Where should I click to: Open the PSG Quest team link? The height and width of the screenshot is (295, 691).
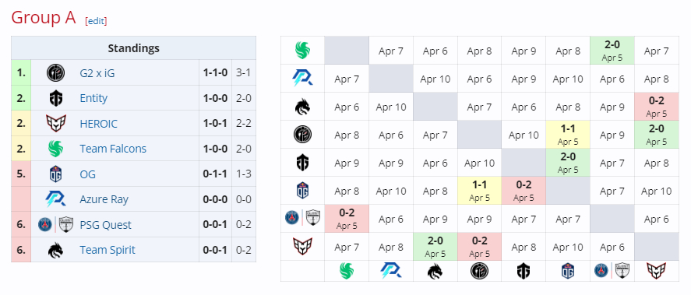105,225
